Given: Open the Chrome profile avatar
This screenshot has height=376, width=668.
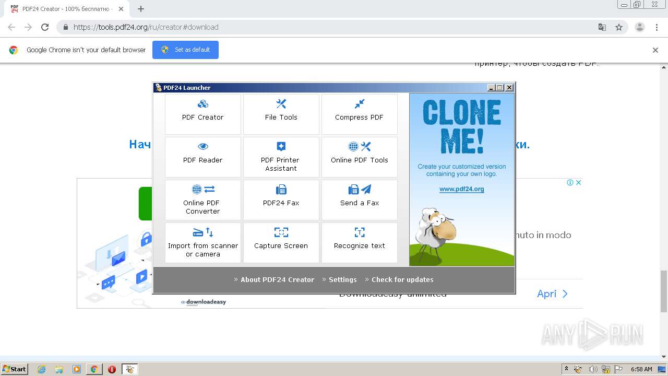Looking at the screenshot, I should point(640,27).
